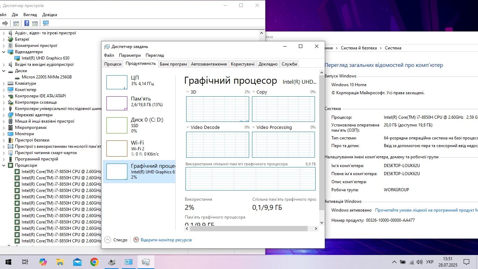Click scan for hardware changes monitor icon
Viewport: 478px width, 269px height.
tap(46, 23)
